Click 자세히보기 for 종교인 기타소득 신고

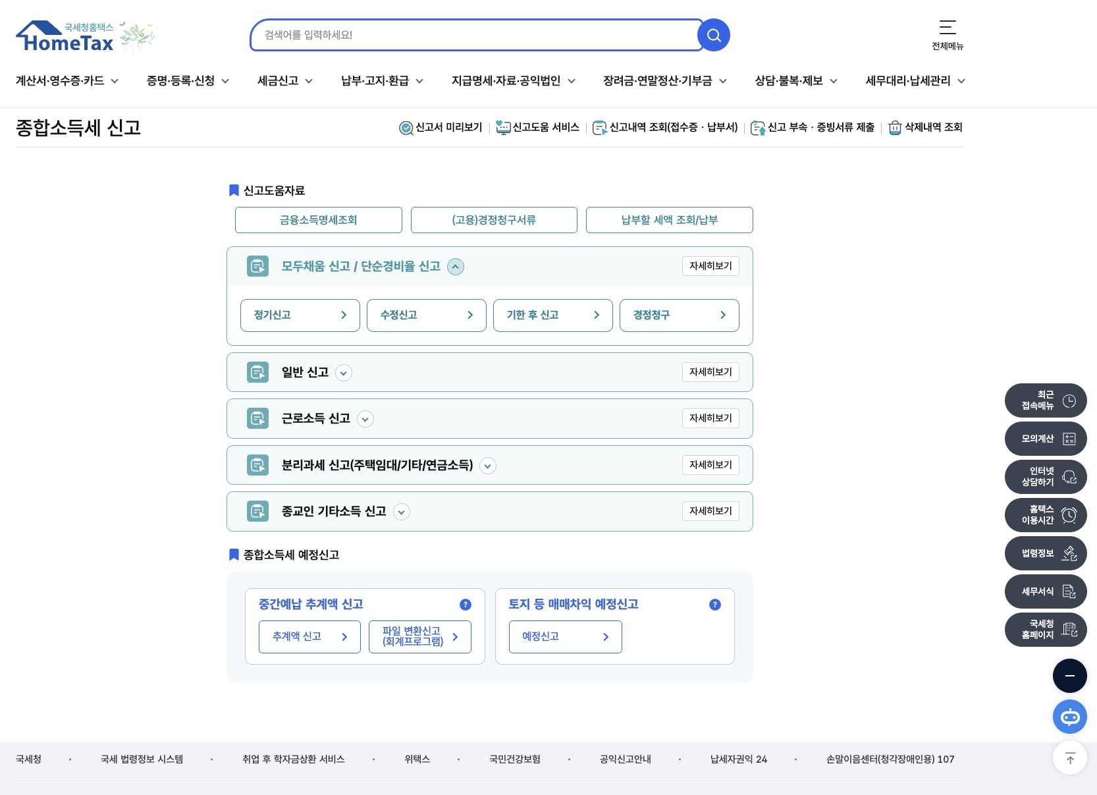click(710, 511)
